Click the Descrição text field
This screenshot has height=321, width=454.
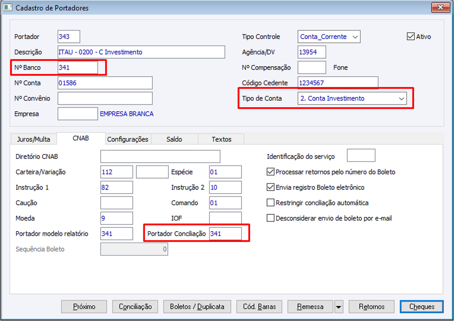pyautogui.click(x=141, y=52)
